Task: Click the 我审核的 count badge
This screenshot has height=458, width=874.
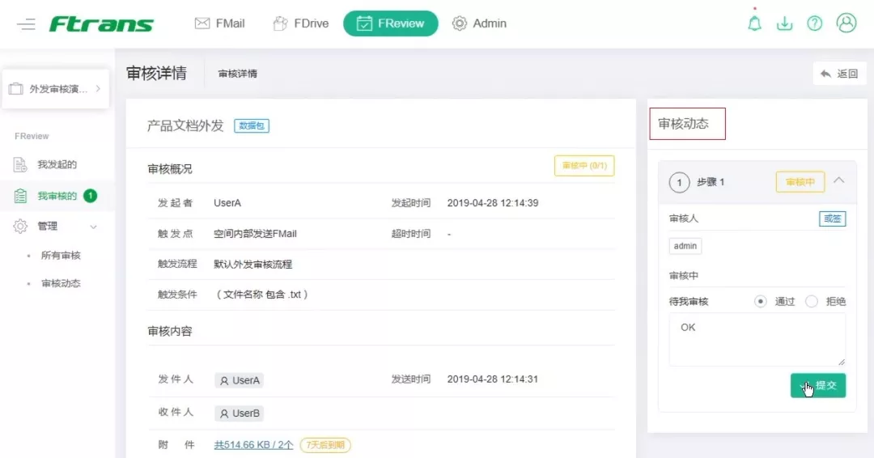Action: coord(91,196)
